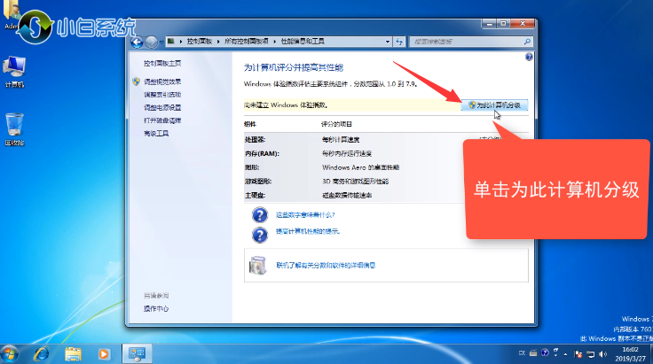Open the help question-mark icon

pos(529,57)
